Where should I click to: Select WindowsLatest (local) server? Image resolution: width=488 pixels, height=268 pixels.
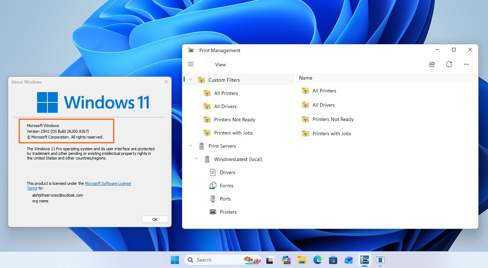[x=238, y=159]
